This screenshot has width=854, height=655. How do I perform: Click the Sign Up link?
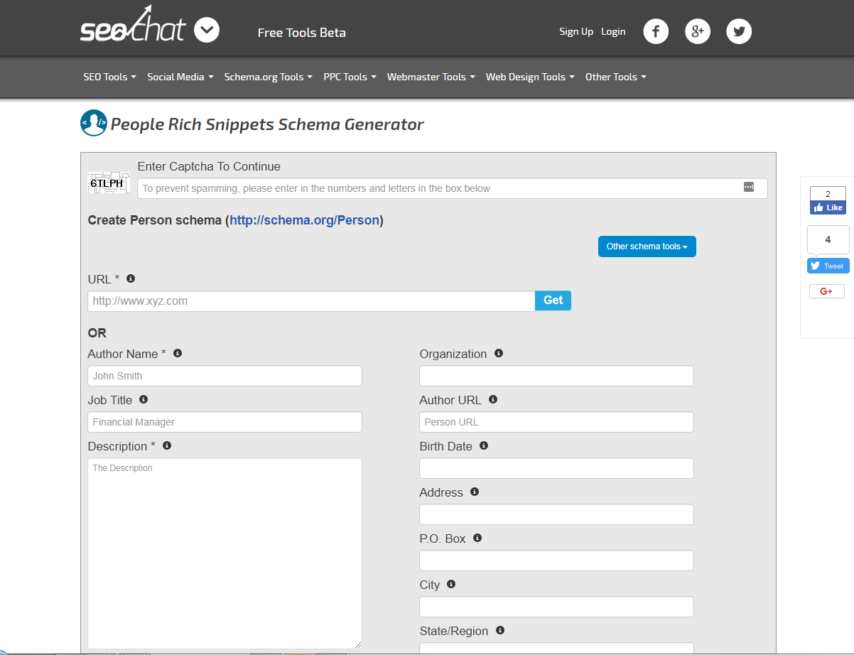pyautogui.click(x=576, y=31)
